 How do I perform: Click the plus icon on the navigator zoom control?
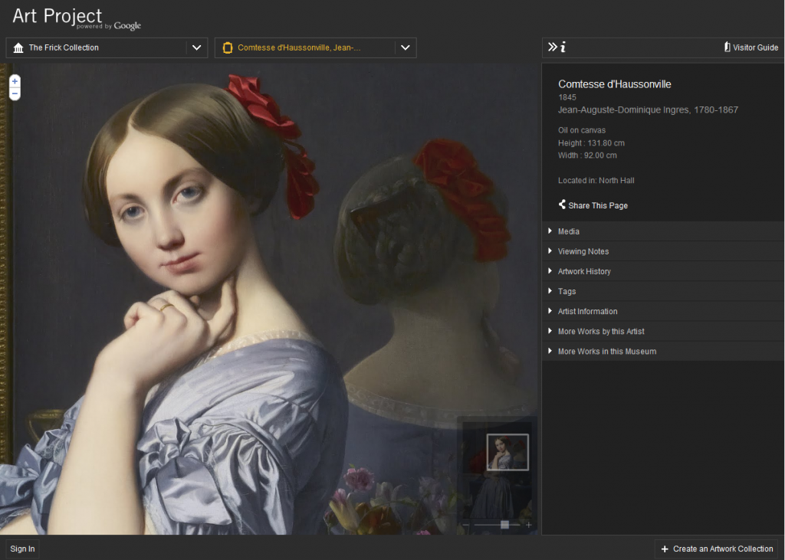click(x=529, y=525)
